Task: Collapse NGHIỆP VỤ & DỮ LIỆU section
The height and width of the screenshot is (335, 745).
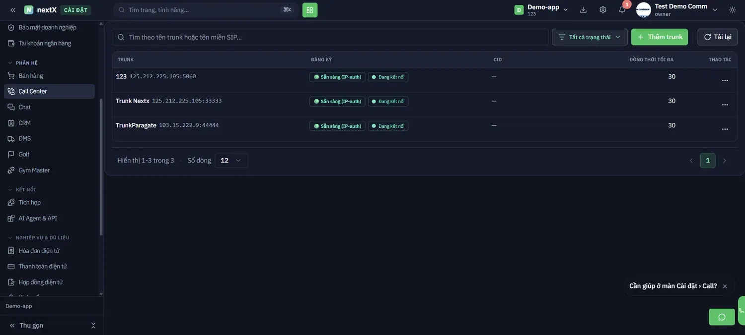Action: point(39,238)
